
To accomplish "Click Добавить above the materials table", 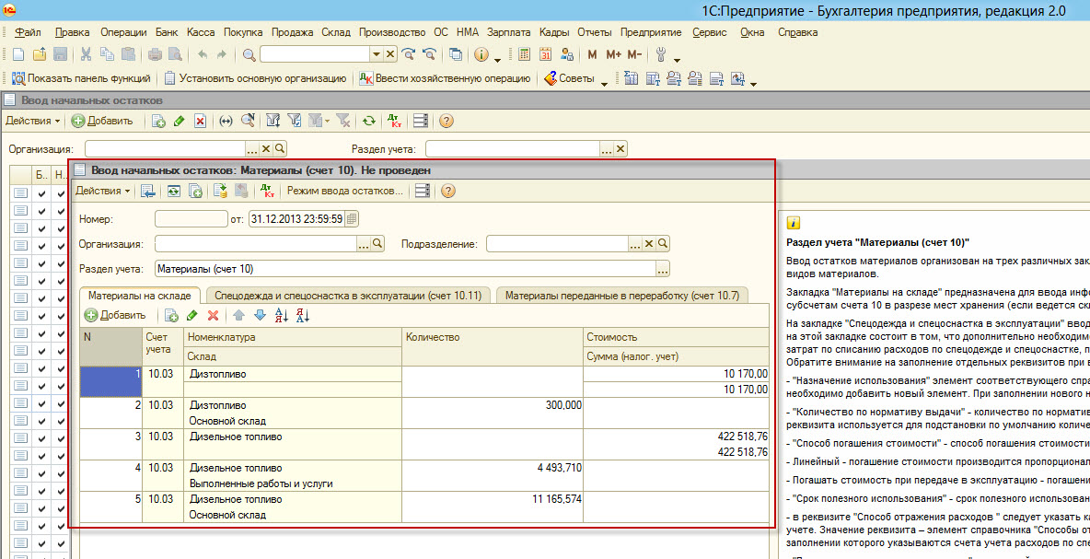I will click(x=115, y=315).
